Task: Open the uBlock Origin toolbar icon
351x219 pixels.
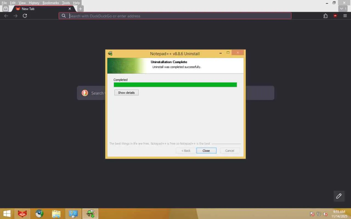Action: click(335, 16)
